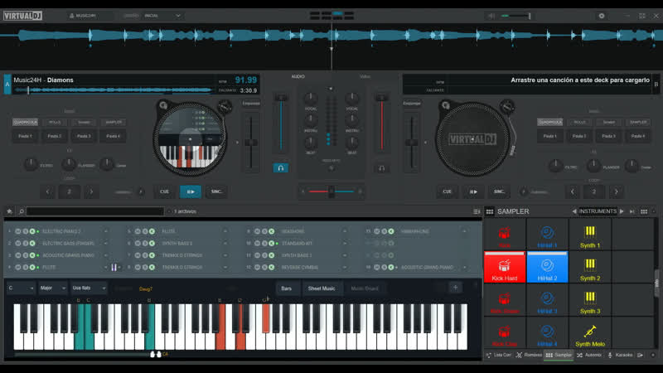Click the crossfader handle
Image resolution: width=663 pixels, height=373 pixels.
tap(331, 191)
